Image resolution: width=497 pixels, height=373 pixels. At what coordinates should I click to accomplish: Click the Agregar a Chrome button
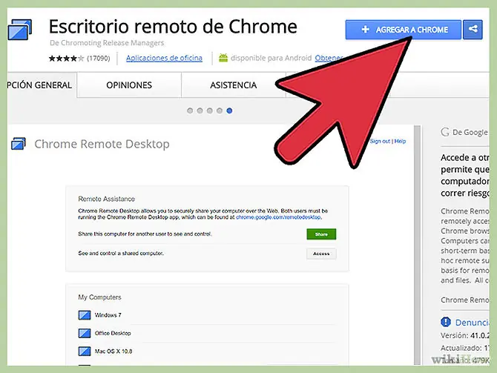[404, 30]
